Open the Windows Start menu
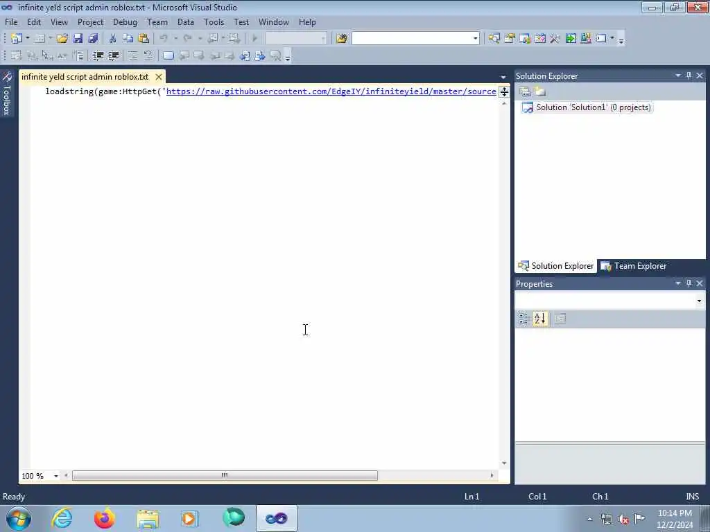 [19, 518]
